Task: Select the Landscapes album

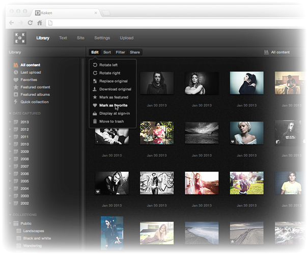Action: click(34, 231)
